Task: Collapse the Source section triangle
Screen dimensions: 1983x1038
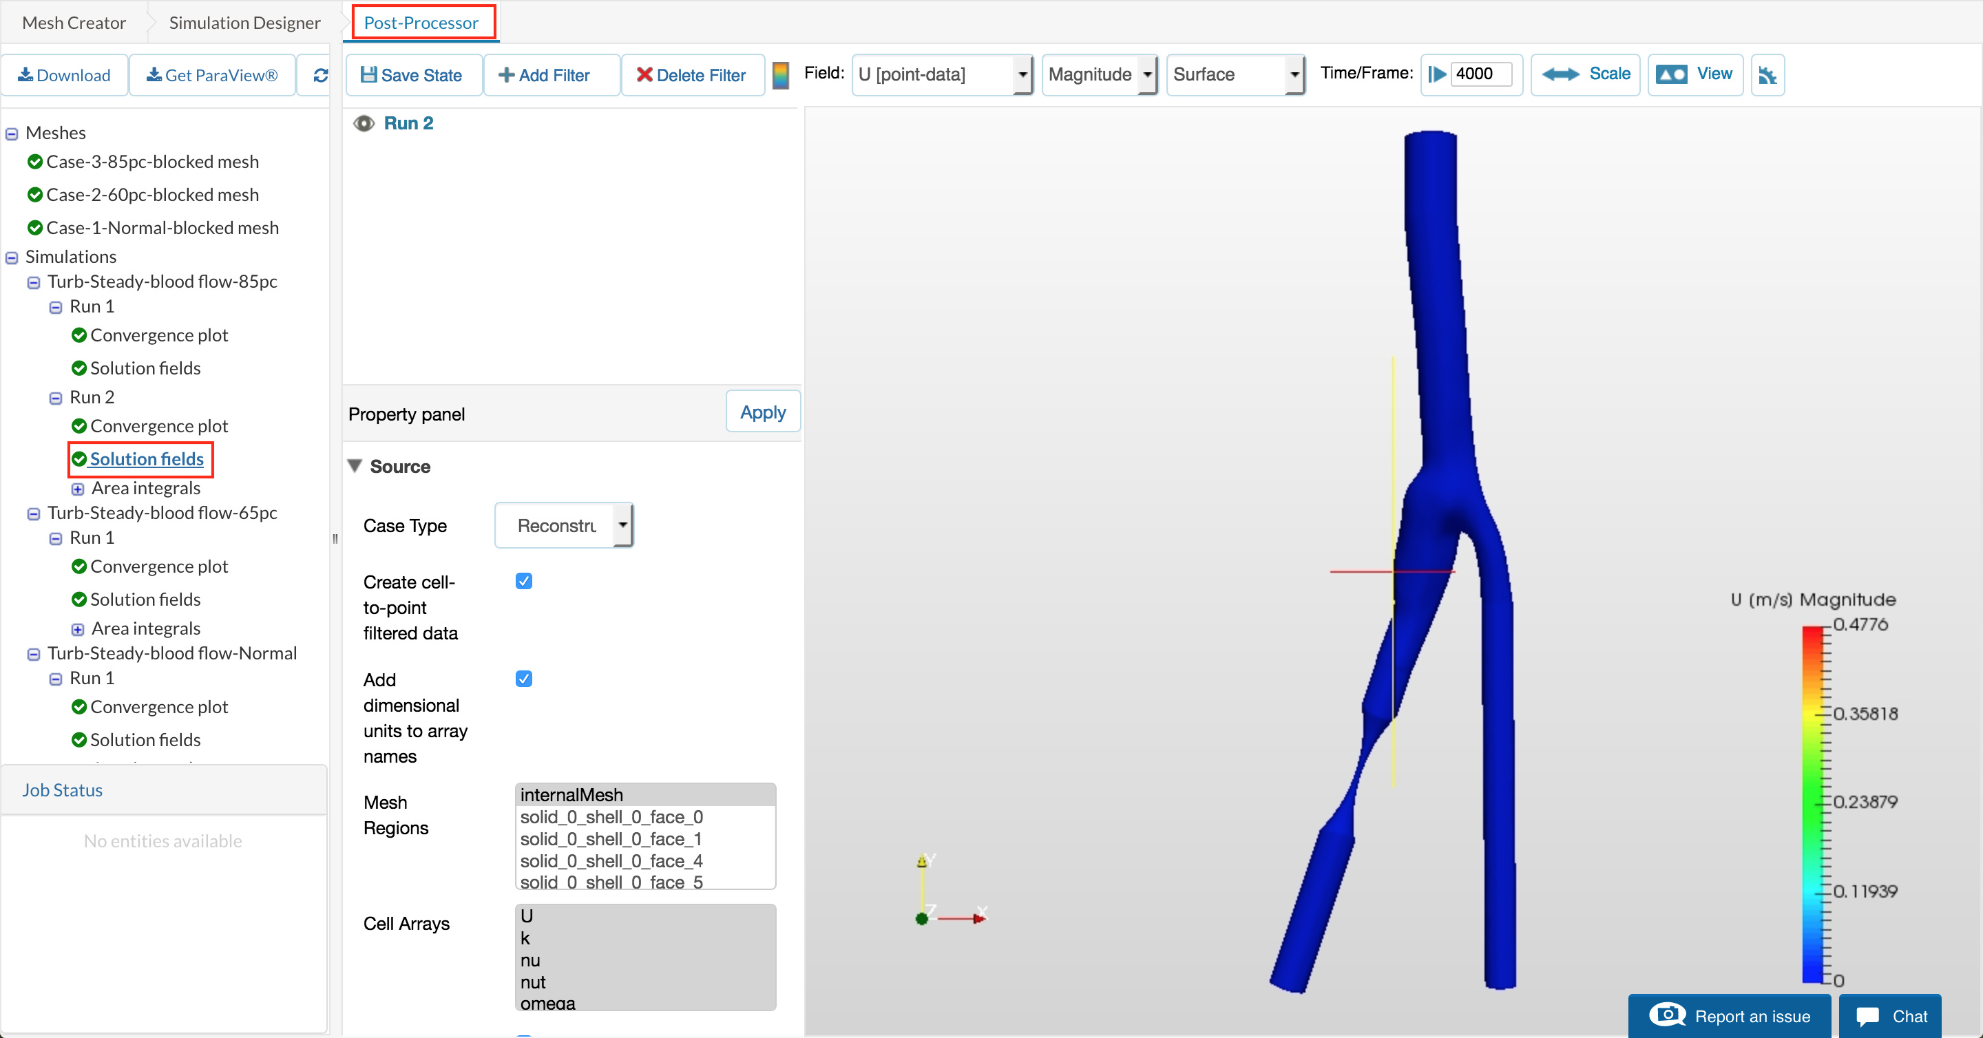Action: point(355,465)
